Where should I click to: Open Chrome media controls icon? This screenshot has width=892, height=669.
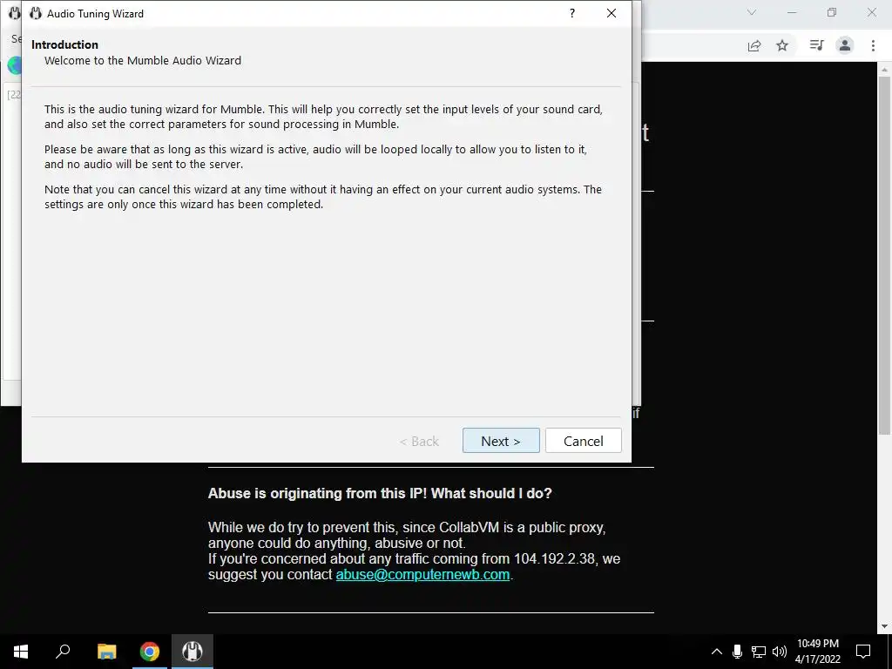816,45
